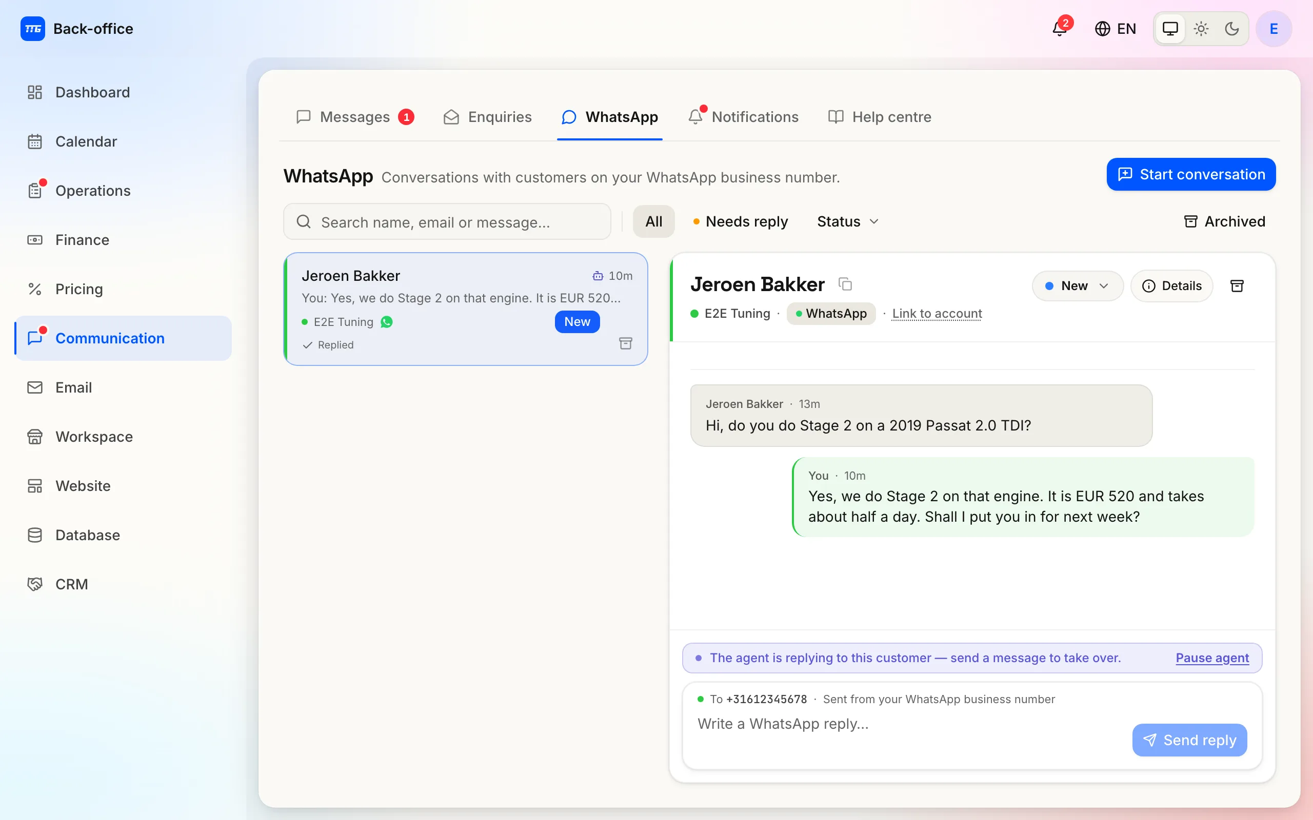Focus the search name, email or message field
The image size is (1313, 820).
coord(447,221)
